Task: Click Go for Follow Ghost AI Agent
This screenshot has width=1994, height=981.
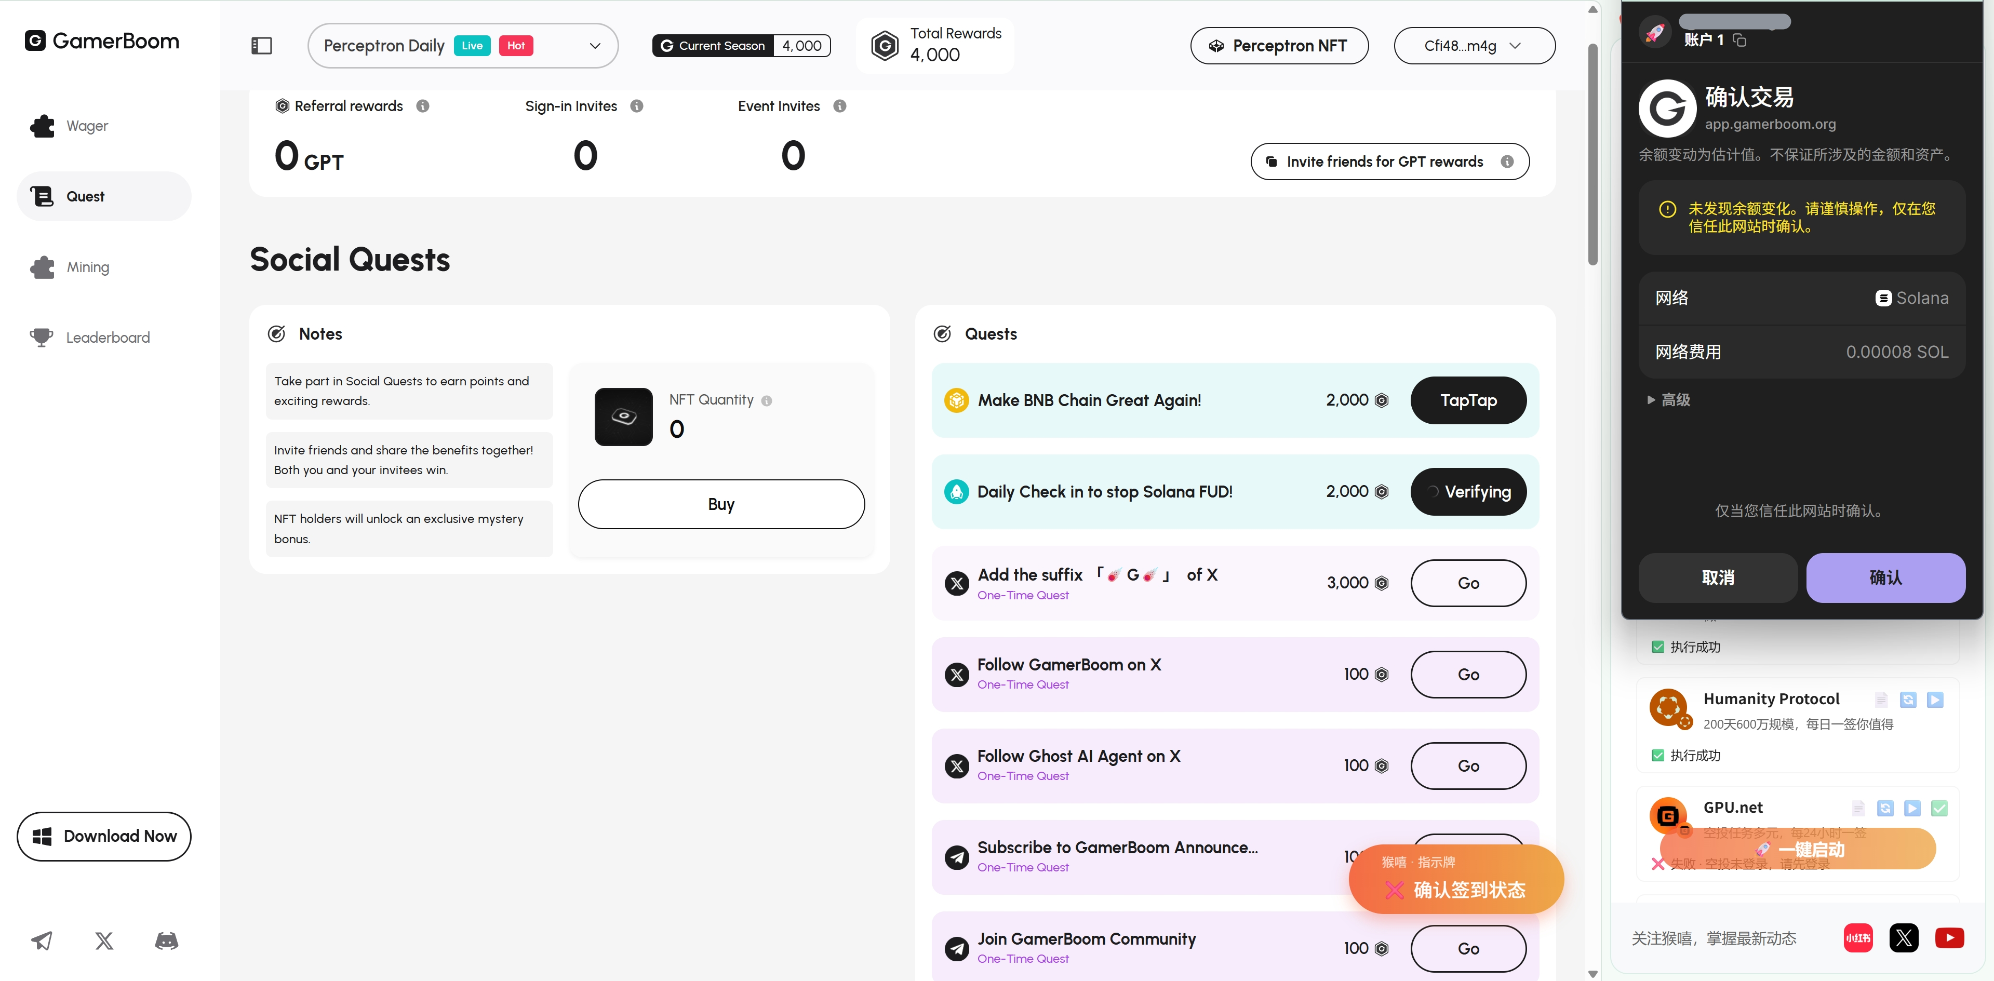Action: point(1468,766)
